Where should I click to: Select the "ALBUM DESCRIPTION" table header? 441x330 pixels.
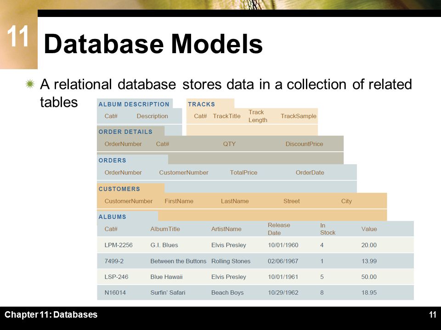coord(134,104)
